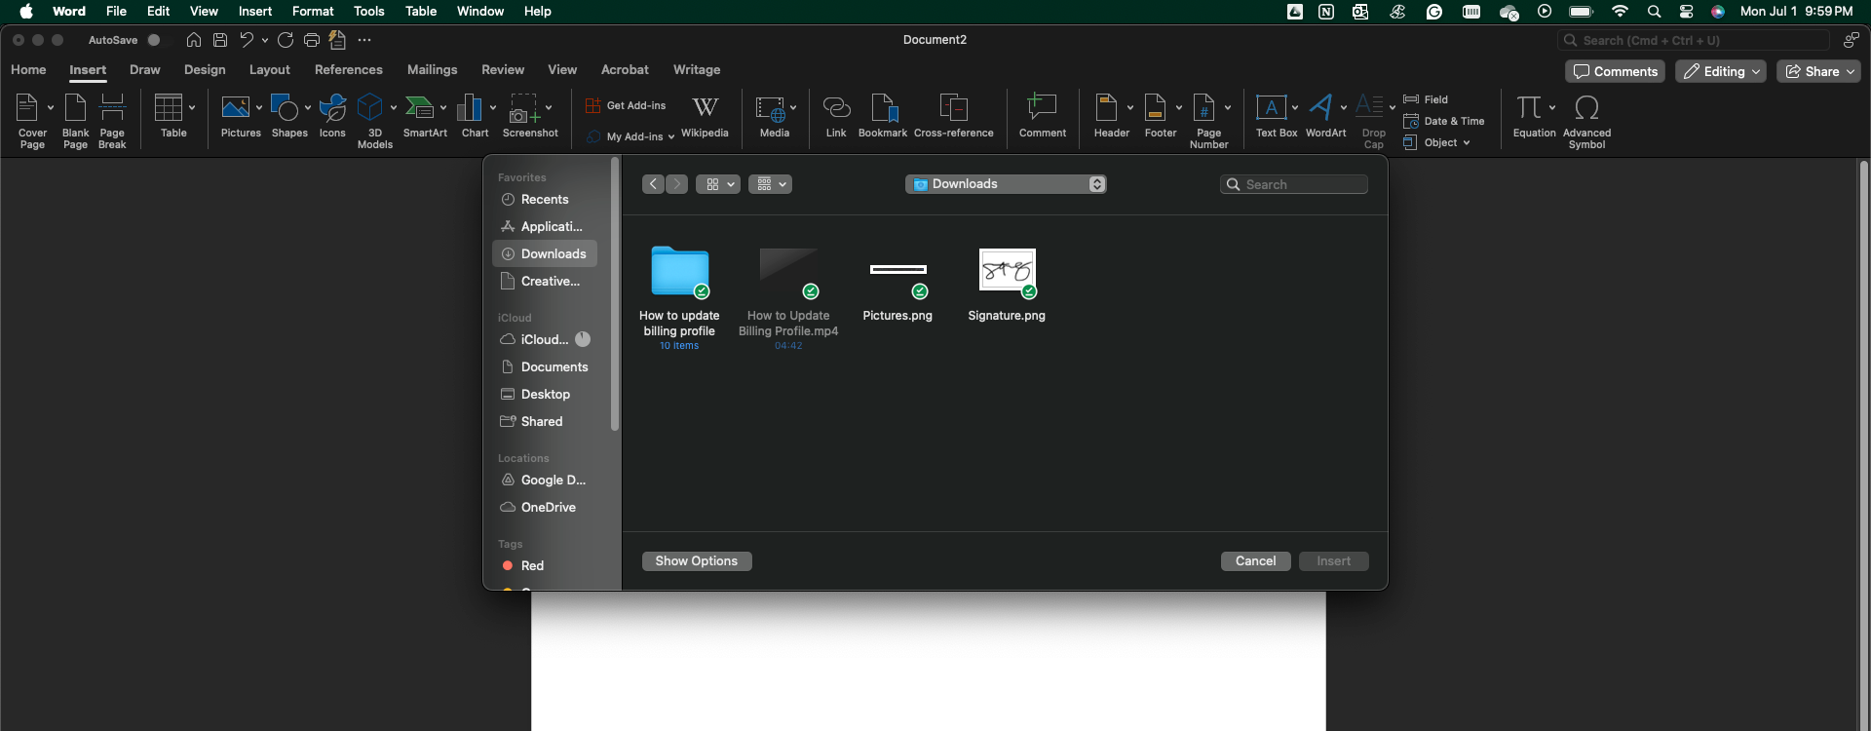The width and height of the screenshot is (1871, 731).
Task: Open the Format menu in menu bar
Action: (313, 12)
